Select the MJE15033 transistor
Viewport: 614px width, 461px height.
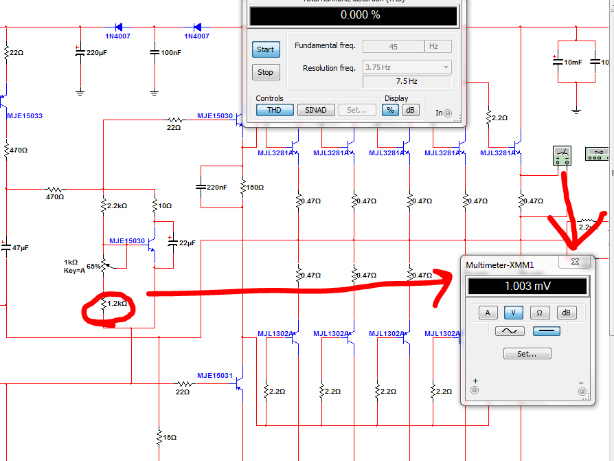[4, 101]
